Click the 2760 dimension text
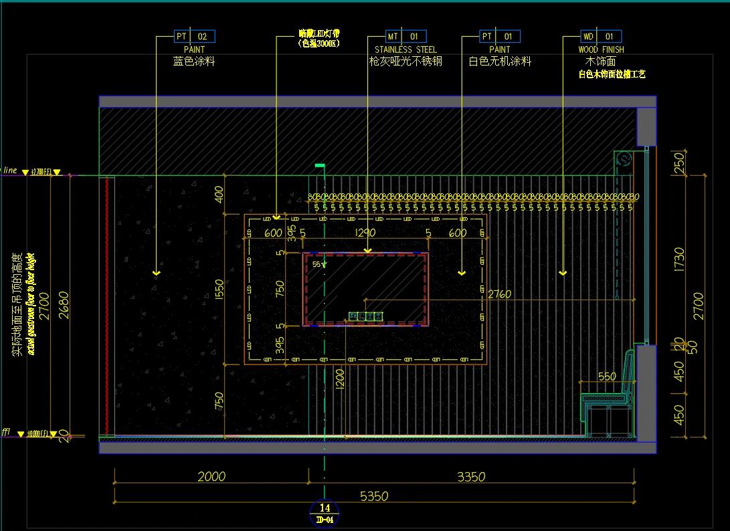The height and width of the screenshot is (531, 730). coord(499,294)
